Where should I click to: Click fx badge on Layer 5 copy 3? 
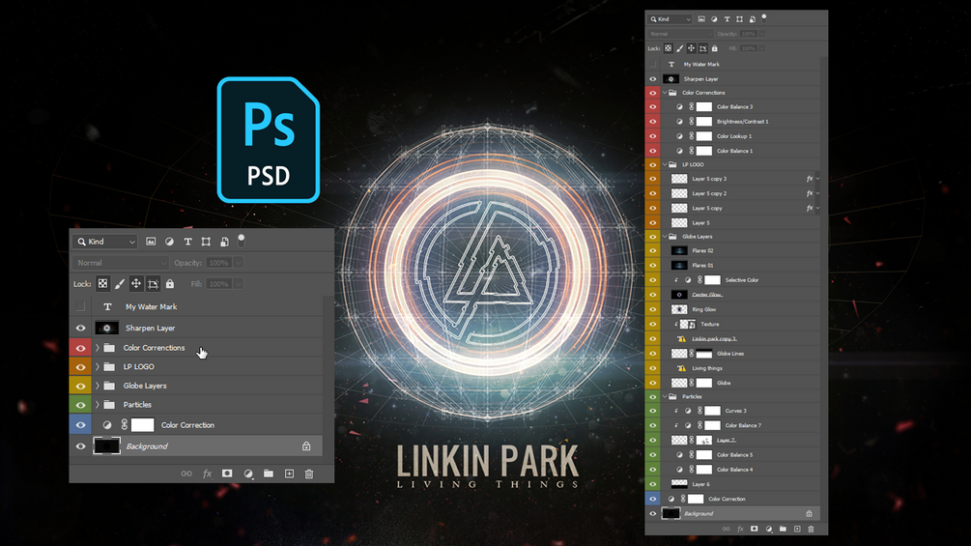[x=810, y=178]
